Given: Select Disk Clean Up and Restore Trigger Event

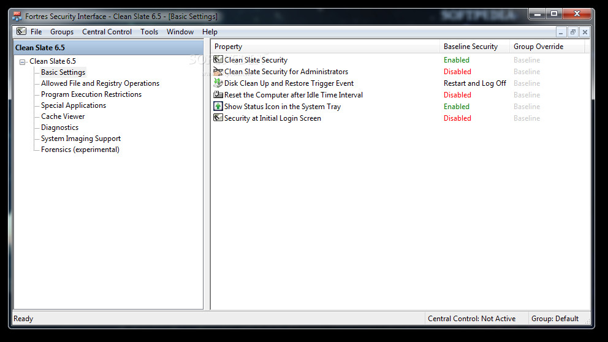Looking at the screenshot, I should tap(289, 83).
